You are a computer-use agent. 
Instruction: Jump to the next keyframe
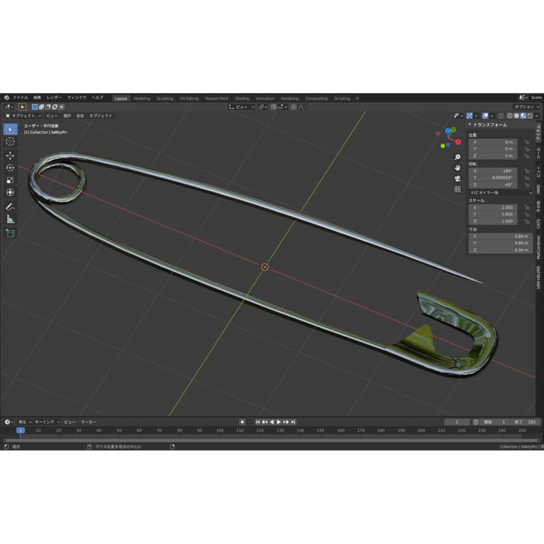[x=286, y=422]
